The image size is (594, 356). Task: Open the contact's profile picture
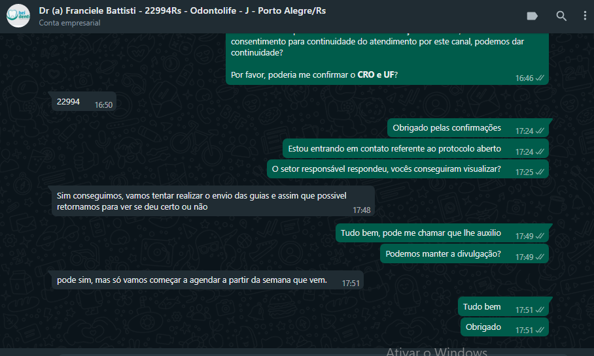(18, 16)
